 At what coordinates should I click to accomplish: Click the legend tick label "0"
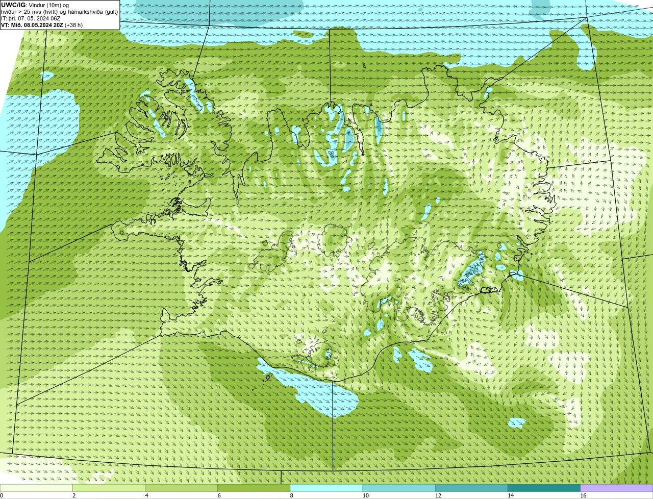pos(2,495)
